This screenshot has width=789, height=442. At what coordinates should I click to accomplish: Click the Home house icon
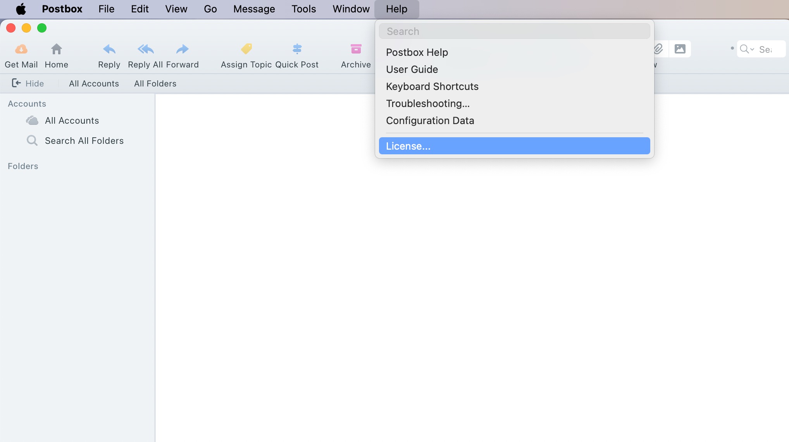pos(57,49)
